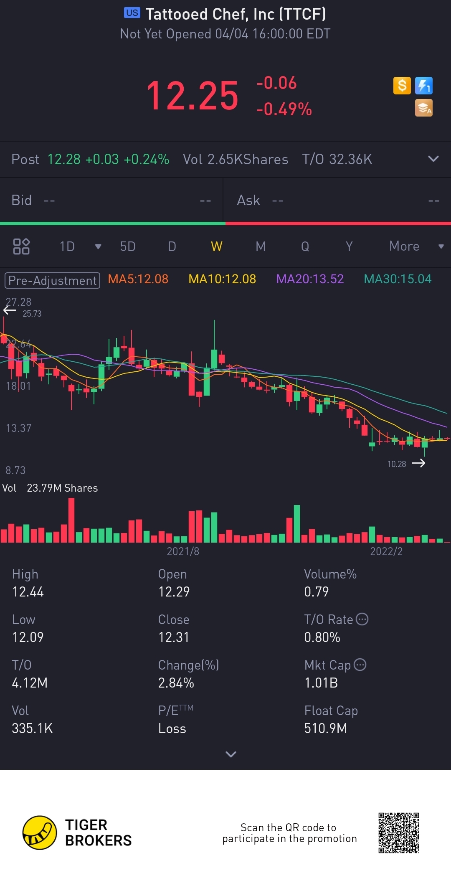Viewport: 451px width, 896px height.
Task: Tap the tallest red volume bar
Action: [x=71, y=520]
